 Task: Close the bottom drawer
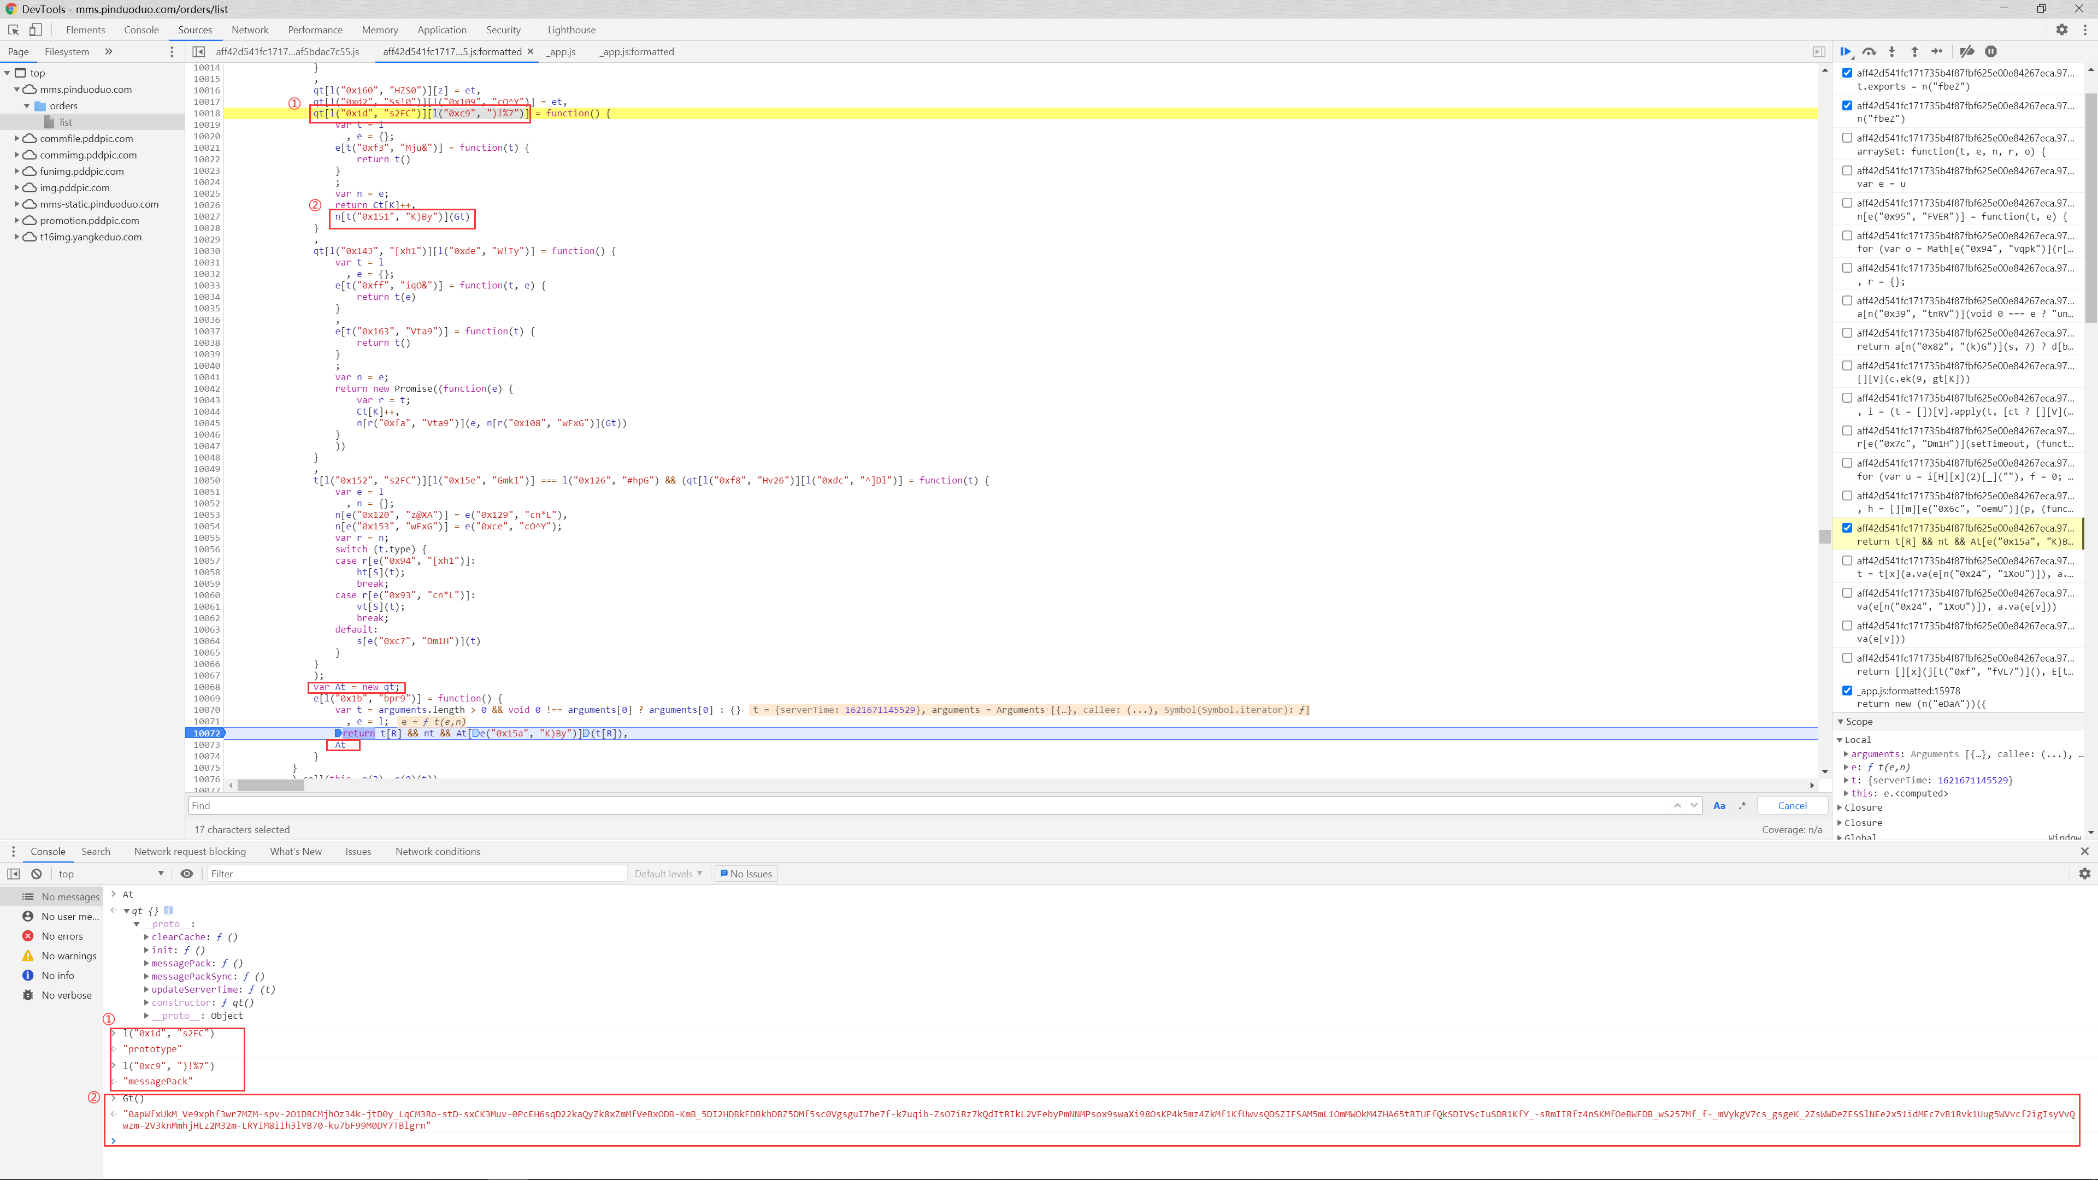click(x=2084, y=851)
